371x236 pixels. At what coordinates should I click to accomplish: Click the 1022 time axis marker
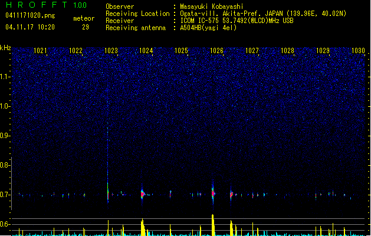coord(75,51)
